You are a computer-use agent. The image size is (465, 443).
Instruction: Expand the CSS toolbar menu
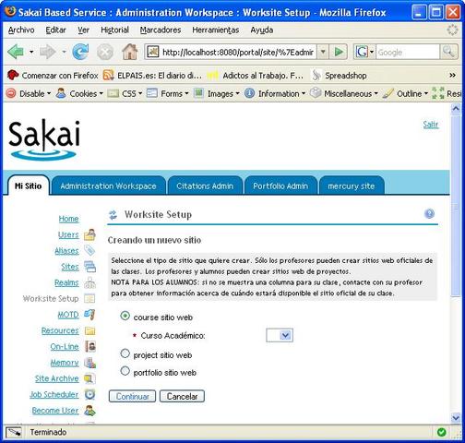125,93
